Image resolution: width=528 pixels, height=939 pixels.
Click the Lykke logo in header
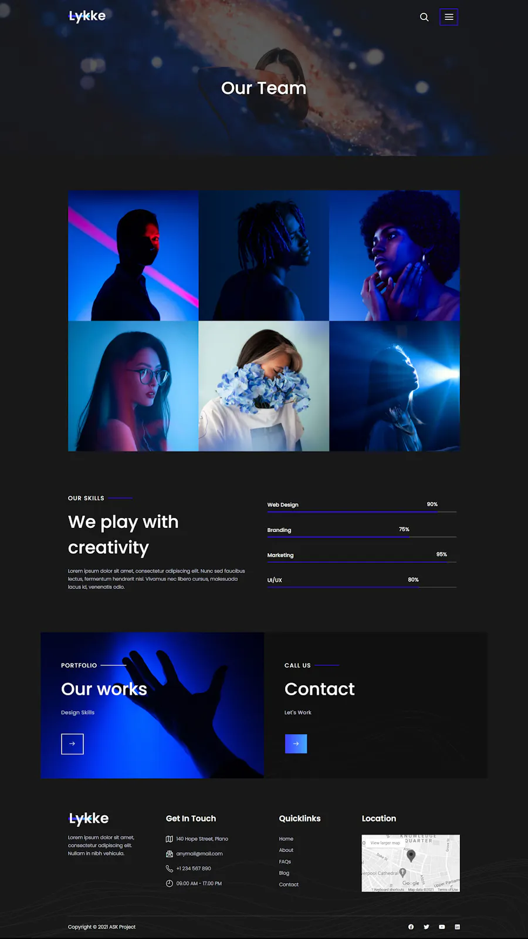(x=87, y=16)
